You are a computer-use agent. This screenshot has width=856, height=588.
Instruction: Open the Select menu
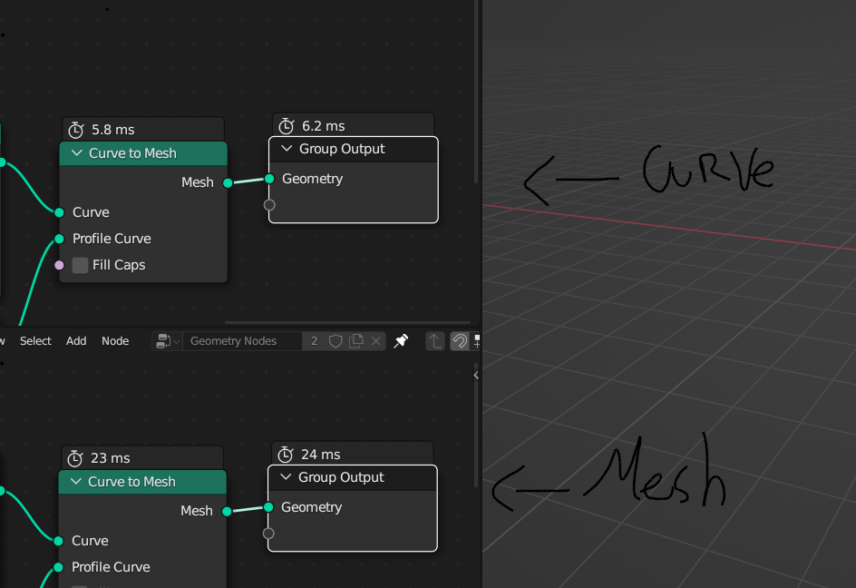tap(35, 341)
